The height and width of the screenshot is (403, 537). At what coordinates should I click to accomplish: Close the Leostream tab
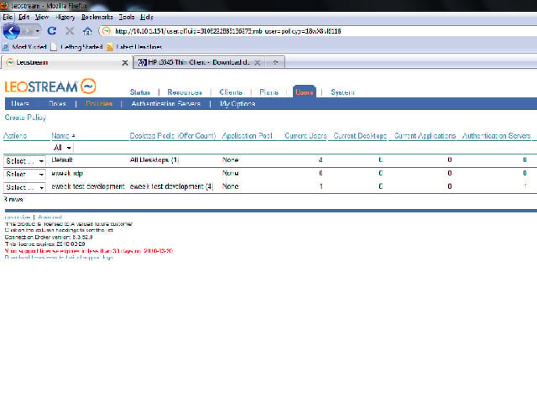(125, 63)
